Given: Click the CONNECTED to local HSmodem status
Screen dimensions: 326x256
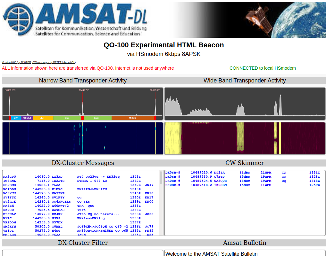Looking at the screenshot, I should [x=263, y=68].
